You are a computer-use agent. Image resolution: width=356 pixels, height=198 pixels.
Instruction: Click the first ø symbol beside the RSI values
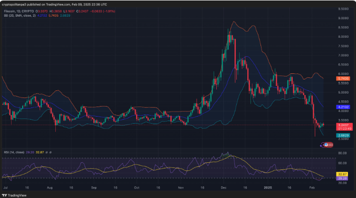[47, 152]
